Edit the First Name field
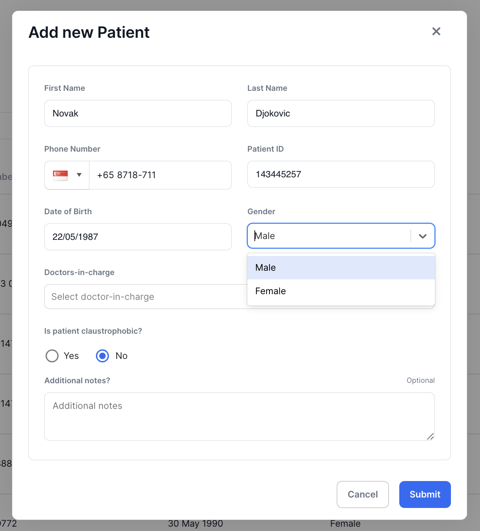This screenshot has width=480, height=531. click(x=138, y=113)
